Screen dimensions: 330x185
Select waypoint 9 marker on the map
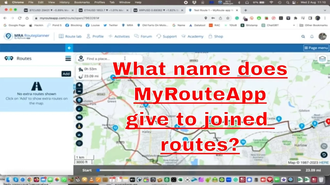tap(315, 124)
